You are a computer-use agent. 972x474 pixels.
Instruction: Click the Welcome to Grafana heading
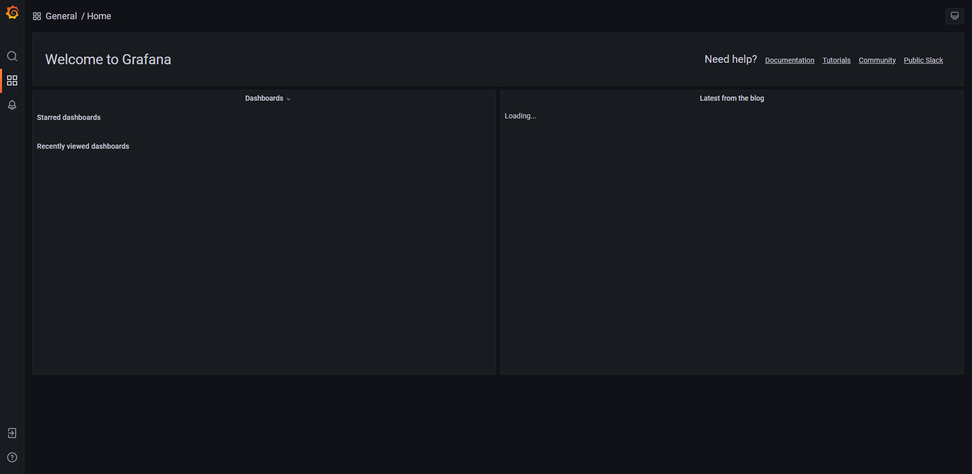click(108, 59)
